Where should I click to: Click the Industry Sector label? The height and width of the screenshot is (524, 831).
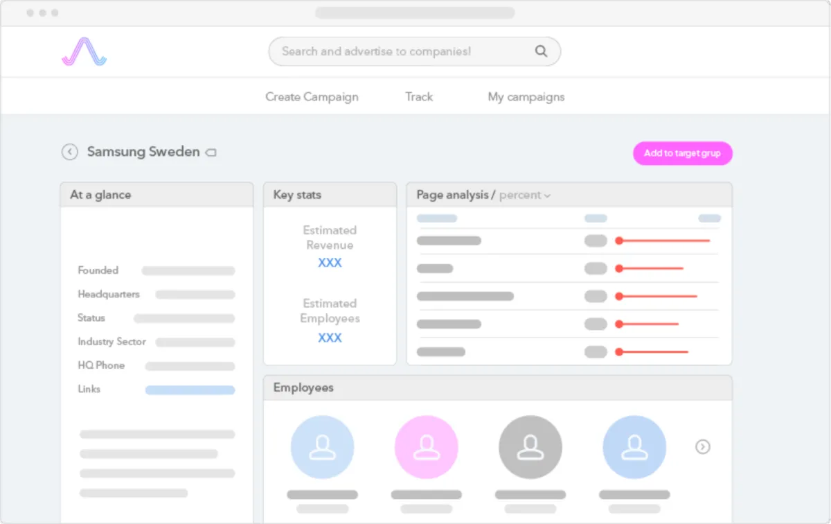[111, 342]
